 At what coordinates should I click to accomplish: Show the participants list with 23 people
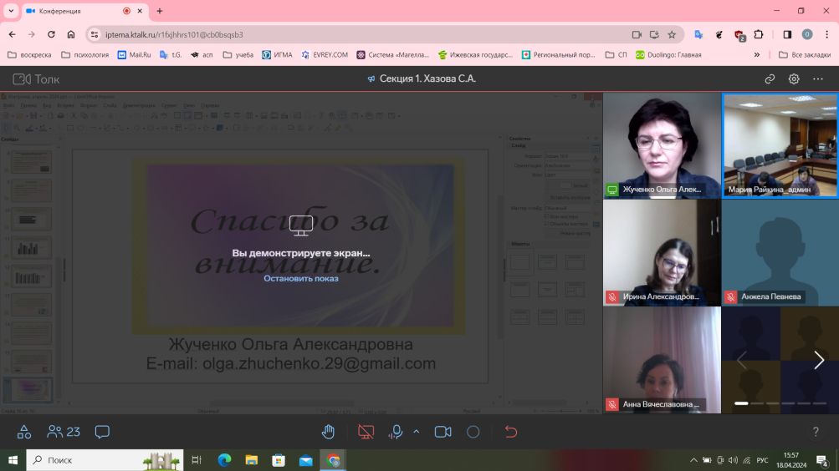point(64,432)
